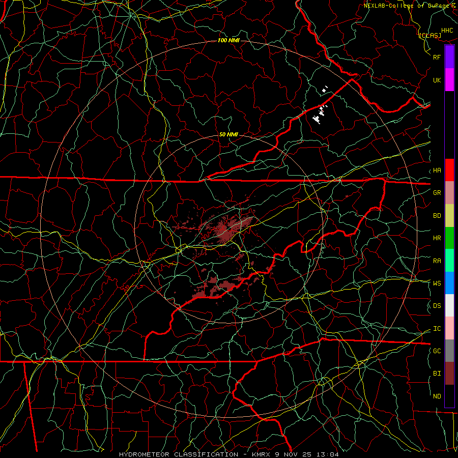Click the BD legend label

pos(437,216)
